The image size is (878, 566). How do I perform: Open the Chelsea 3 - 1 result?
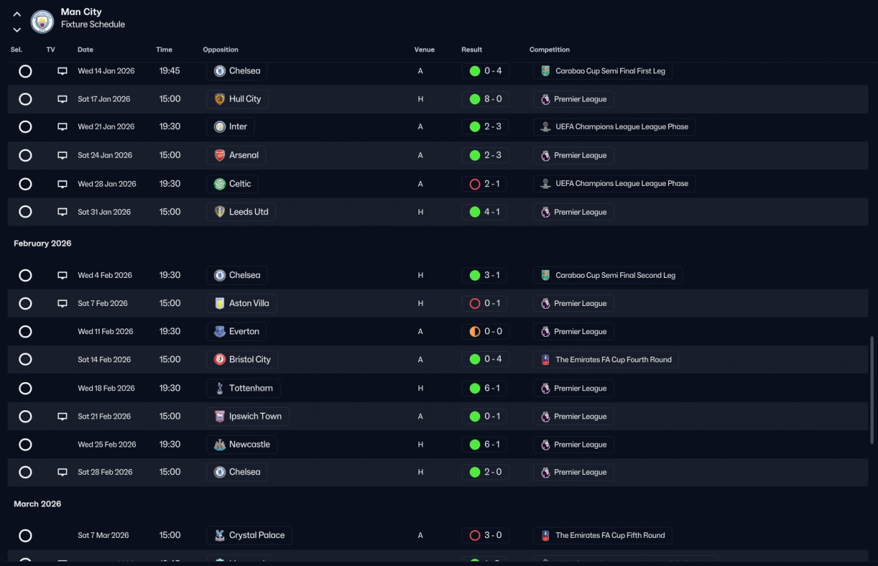pyautogui.click(x=485, y=275)
